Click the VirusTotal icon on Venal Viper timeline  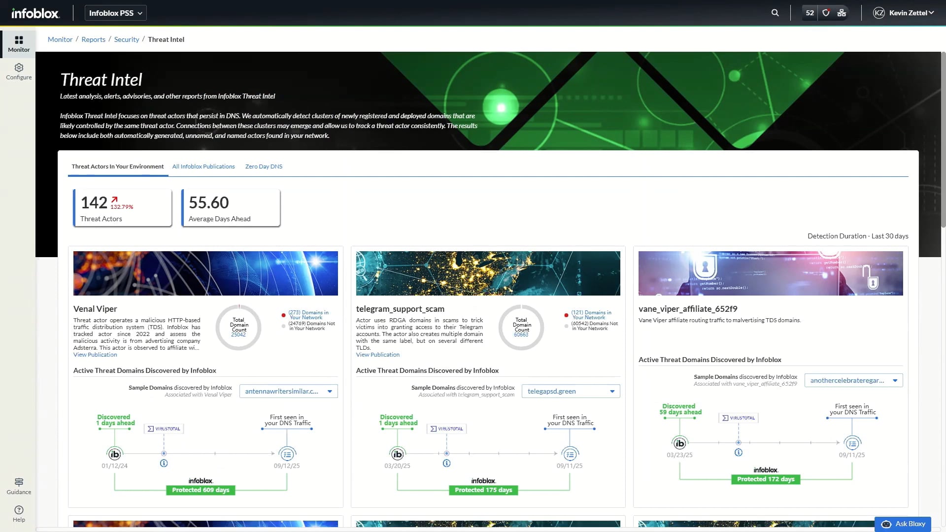click(x=164, y=429)
